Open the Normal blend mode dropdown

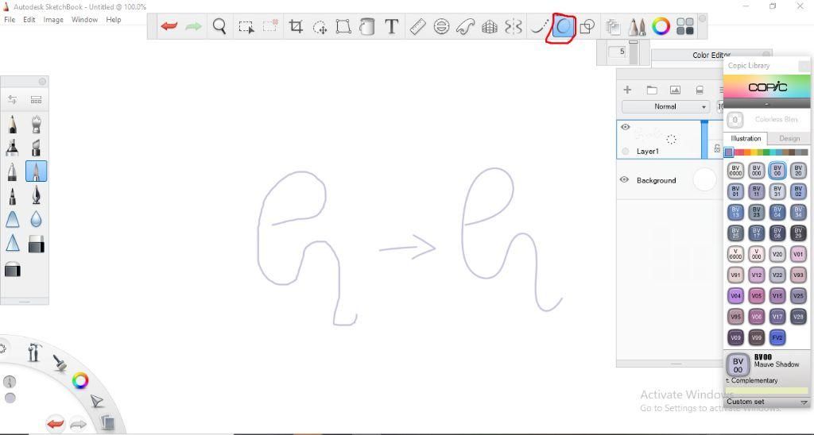point(665,106)
